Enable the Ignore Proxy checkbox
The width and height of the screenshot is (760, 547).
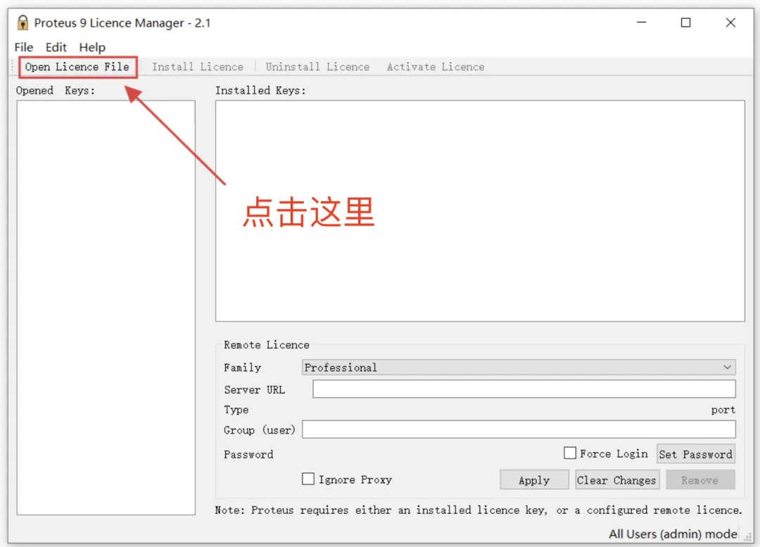tap(308, 479)
